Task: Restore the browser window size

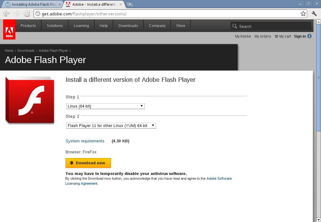Action: 308,3
